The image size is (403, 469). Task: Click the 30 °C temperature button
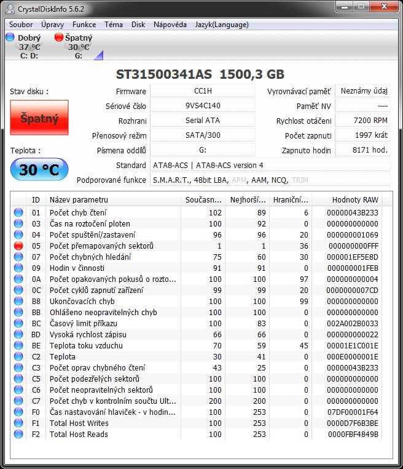39,170
